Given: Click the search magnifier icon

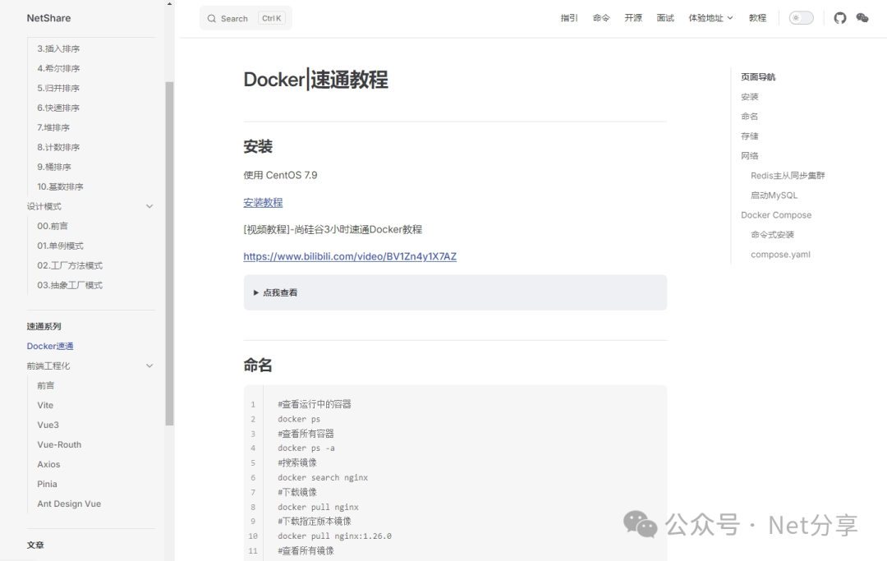Looking at the screenshot, I should point(212,19).
